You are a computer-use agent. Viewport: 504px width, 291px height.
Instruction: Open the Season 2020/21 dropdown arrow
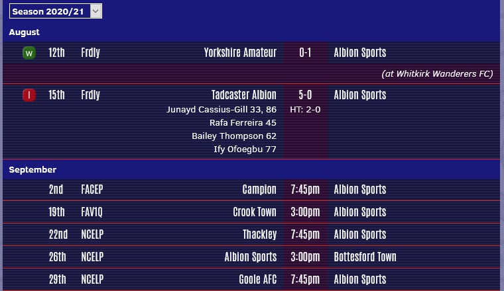click(x=95, y=11)
